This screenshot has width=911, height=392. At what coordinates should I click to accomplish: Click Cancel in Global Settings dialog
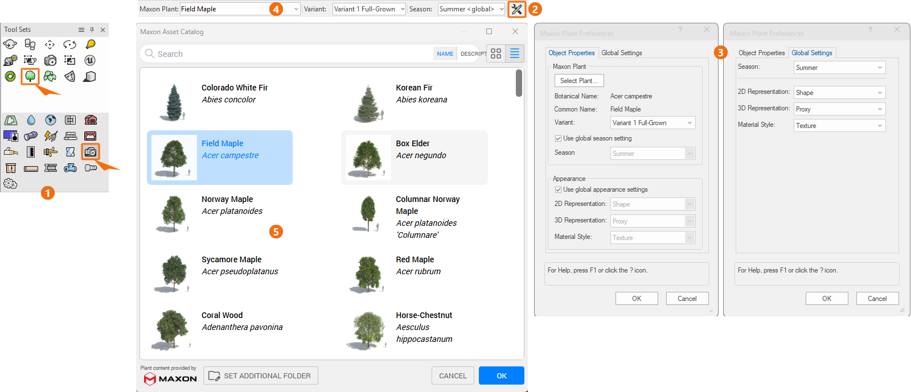click(x=877, y=299)
